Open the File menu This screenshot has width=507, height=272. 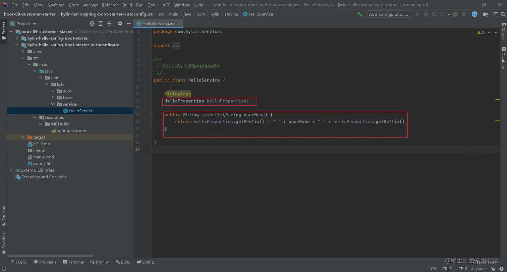tap(15, 5)
